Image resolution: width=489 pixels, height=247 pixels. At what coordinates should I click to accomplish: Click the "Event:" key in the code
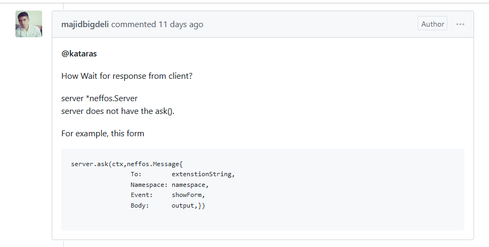click(141, 195)
